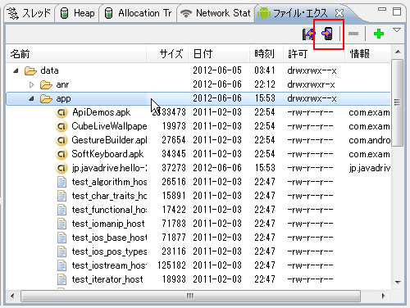
Task: Click the ApiDemos.apk package icon
Action: (x=61, y=112)
